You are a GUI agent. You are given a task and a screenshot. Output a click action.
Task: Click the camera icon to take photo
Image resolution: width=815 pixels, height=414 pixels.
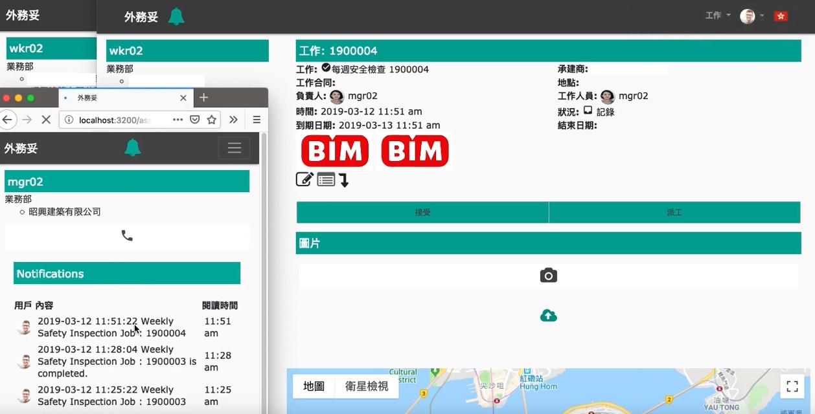coord(548,276)
